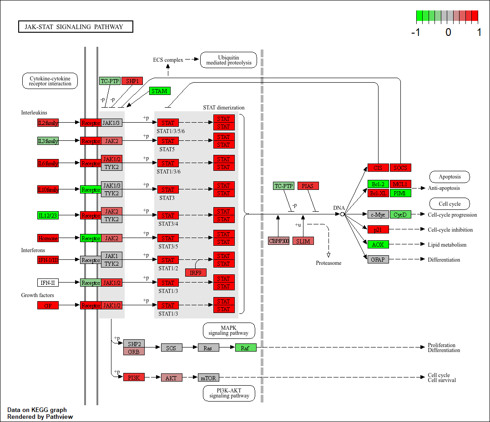Click the Apoptosis pathway box
Viewport: 490px width, 422px height.
450,177
